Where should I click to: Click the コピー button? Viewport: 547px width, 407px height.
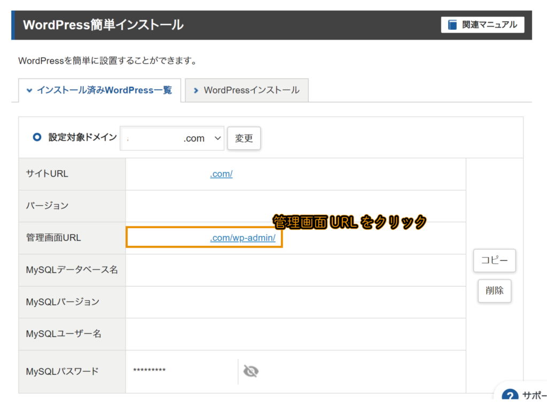coord(494,261)
